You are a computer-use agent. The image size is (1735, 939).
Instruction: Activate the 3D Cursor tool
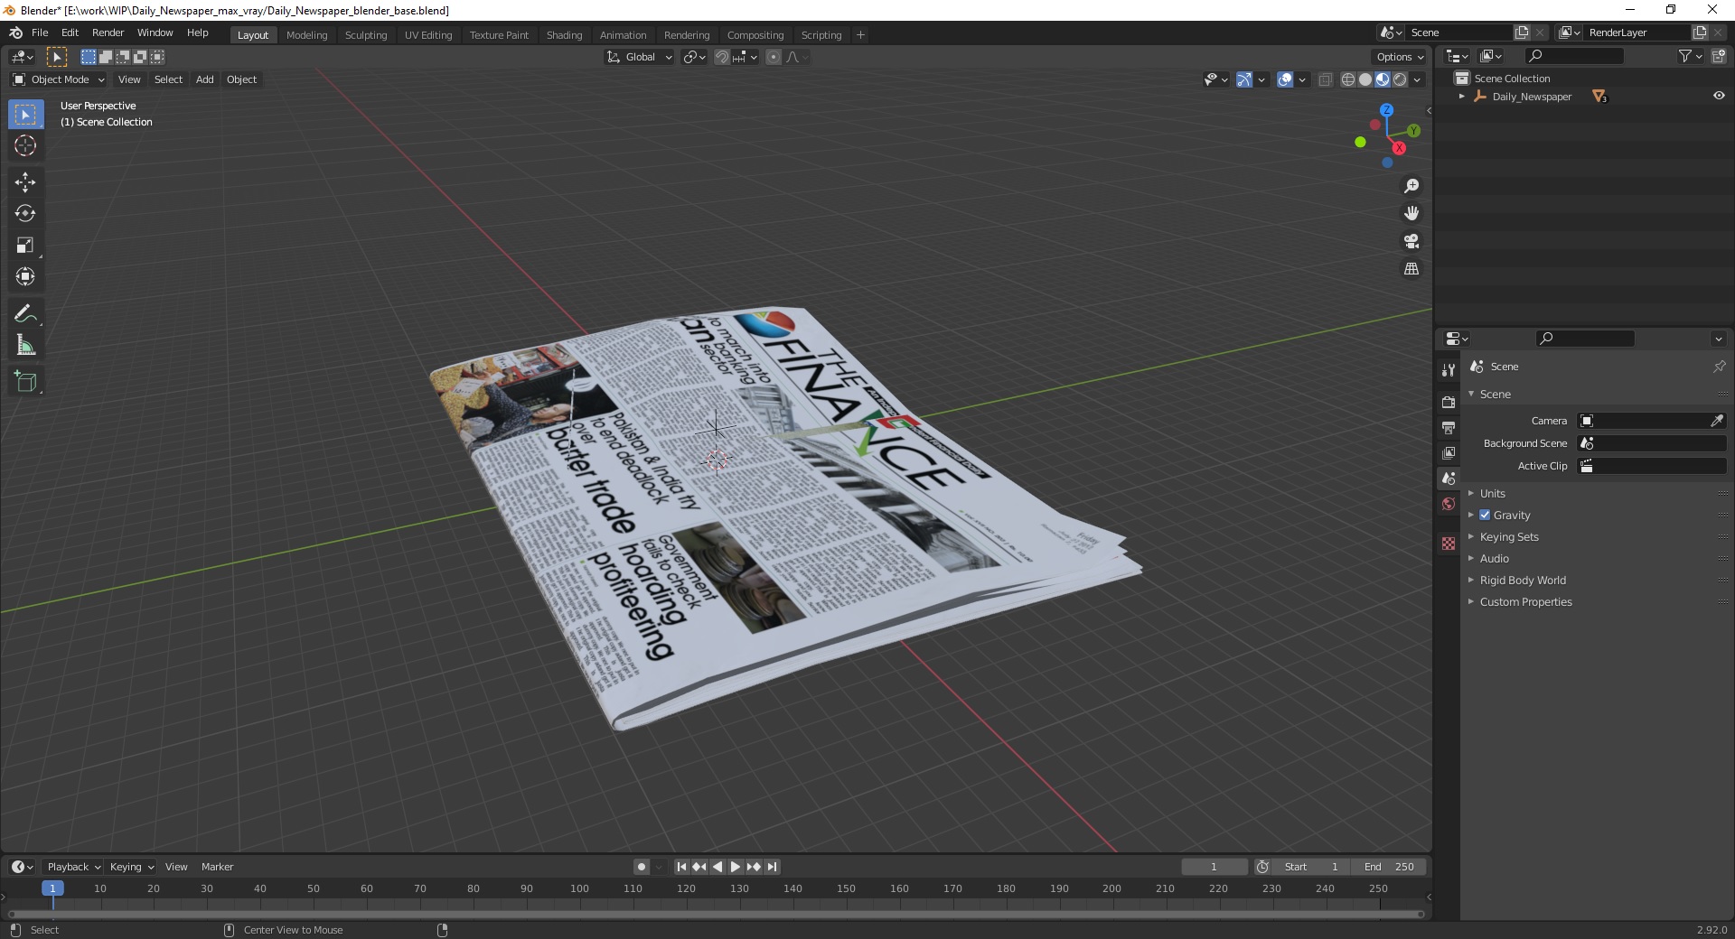(25, 145)
